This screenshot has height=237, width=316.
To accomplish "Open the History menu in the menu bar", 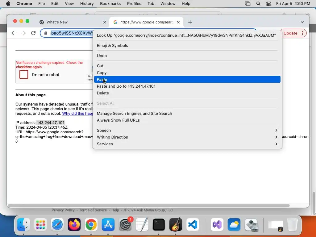I will pyautogui.click(x=87, y=4).
